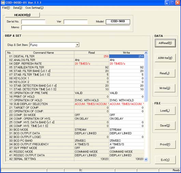
Task: Click the Read(J) button
Action: click(165, 73)
